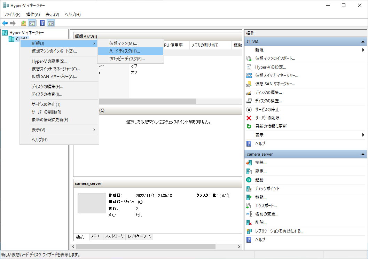Viewport: 368px width, 259px height.
Task: Click Settings icon under camera_server actions
Action: 249,171
